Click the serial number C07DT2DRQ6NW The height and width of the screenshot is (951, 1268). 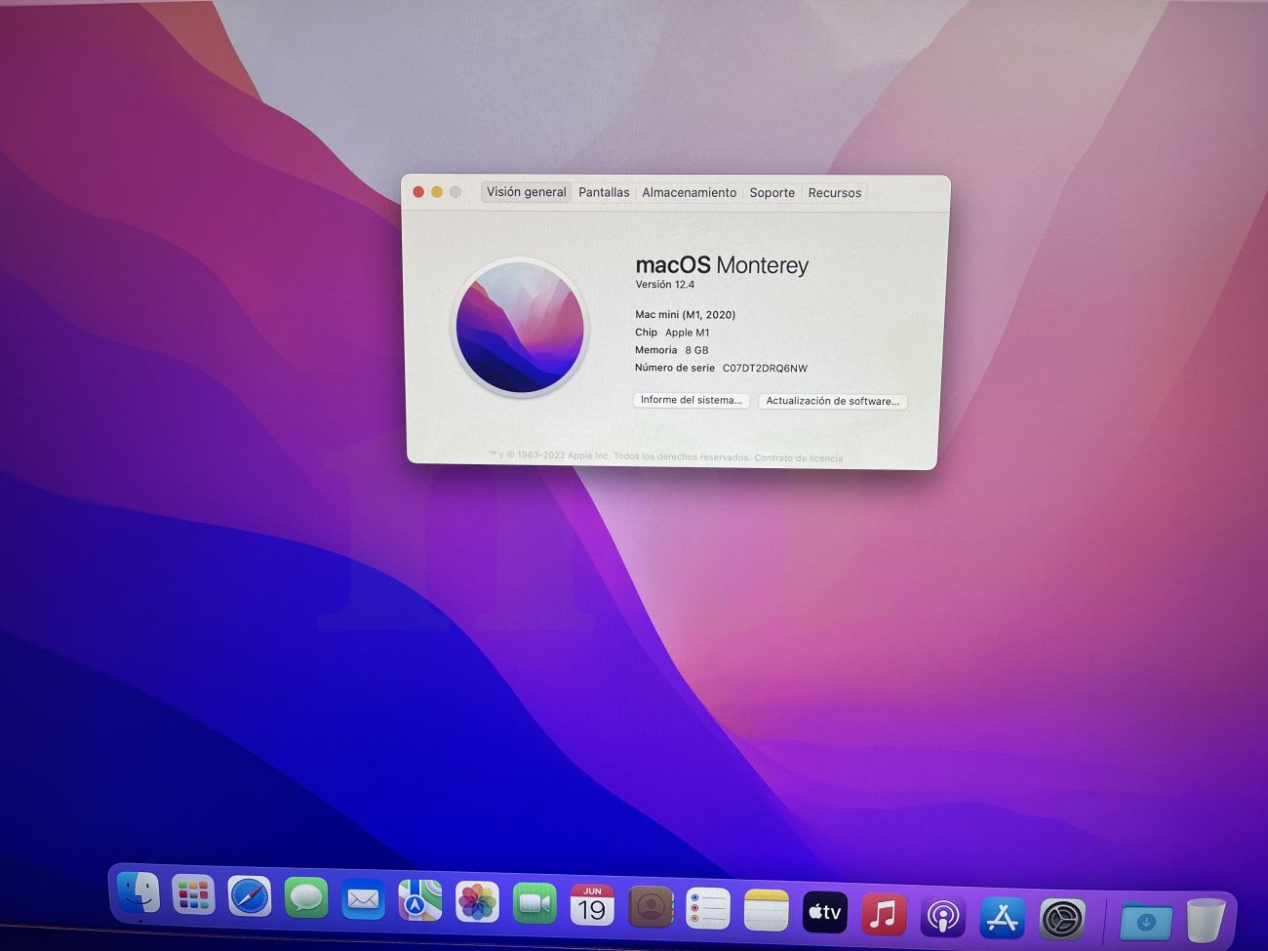coord(765,369)
